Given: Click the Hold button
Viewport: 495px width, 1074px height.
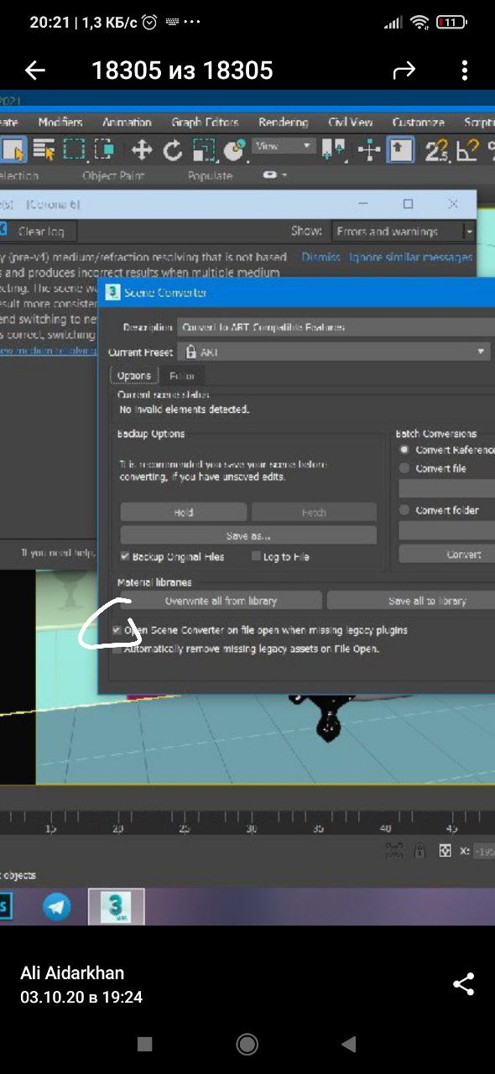Looking at the screenshot, I should (184, 512).
